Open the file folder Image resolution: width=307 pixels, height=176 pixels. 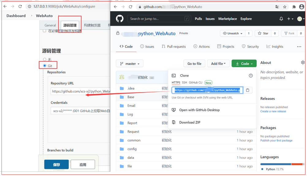pyautogui.click(x=129, y=166)
